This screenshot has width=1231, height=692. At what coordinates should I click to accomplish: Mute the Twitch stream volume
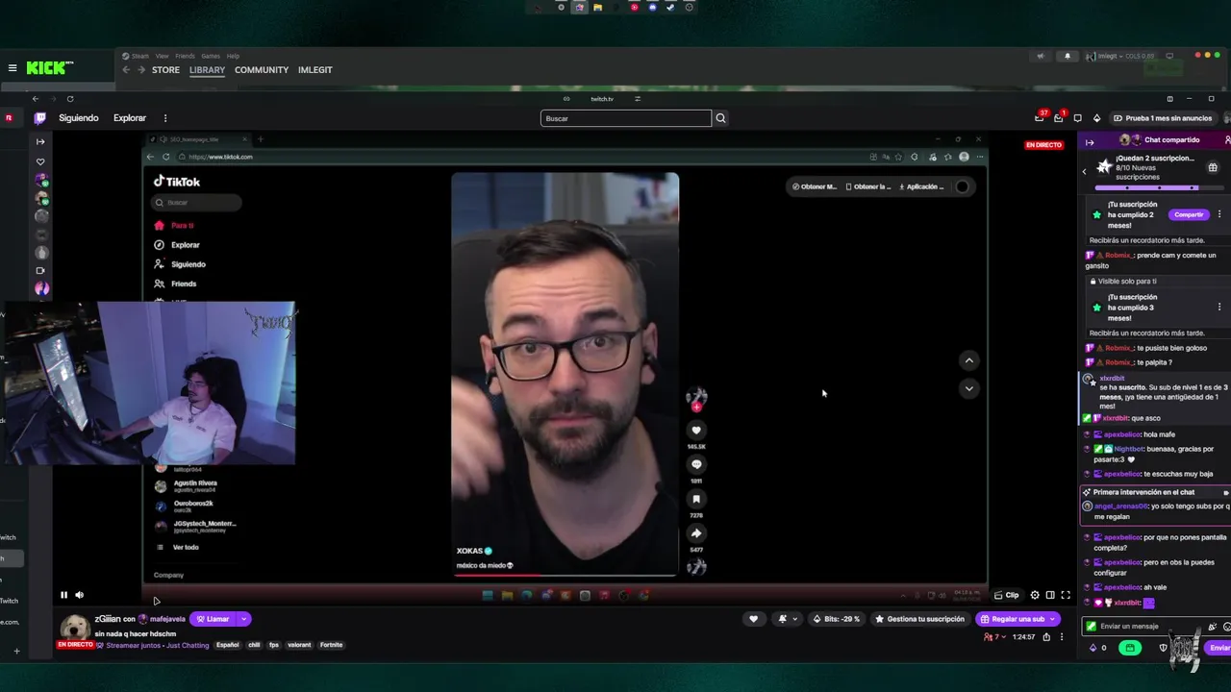79,595
